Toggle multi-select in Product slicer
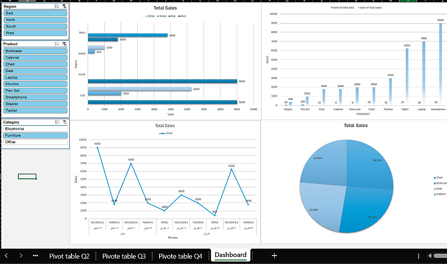447x264 pixels. 57,44
